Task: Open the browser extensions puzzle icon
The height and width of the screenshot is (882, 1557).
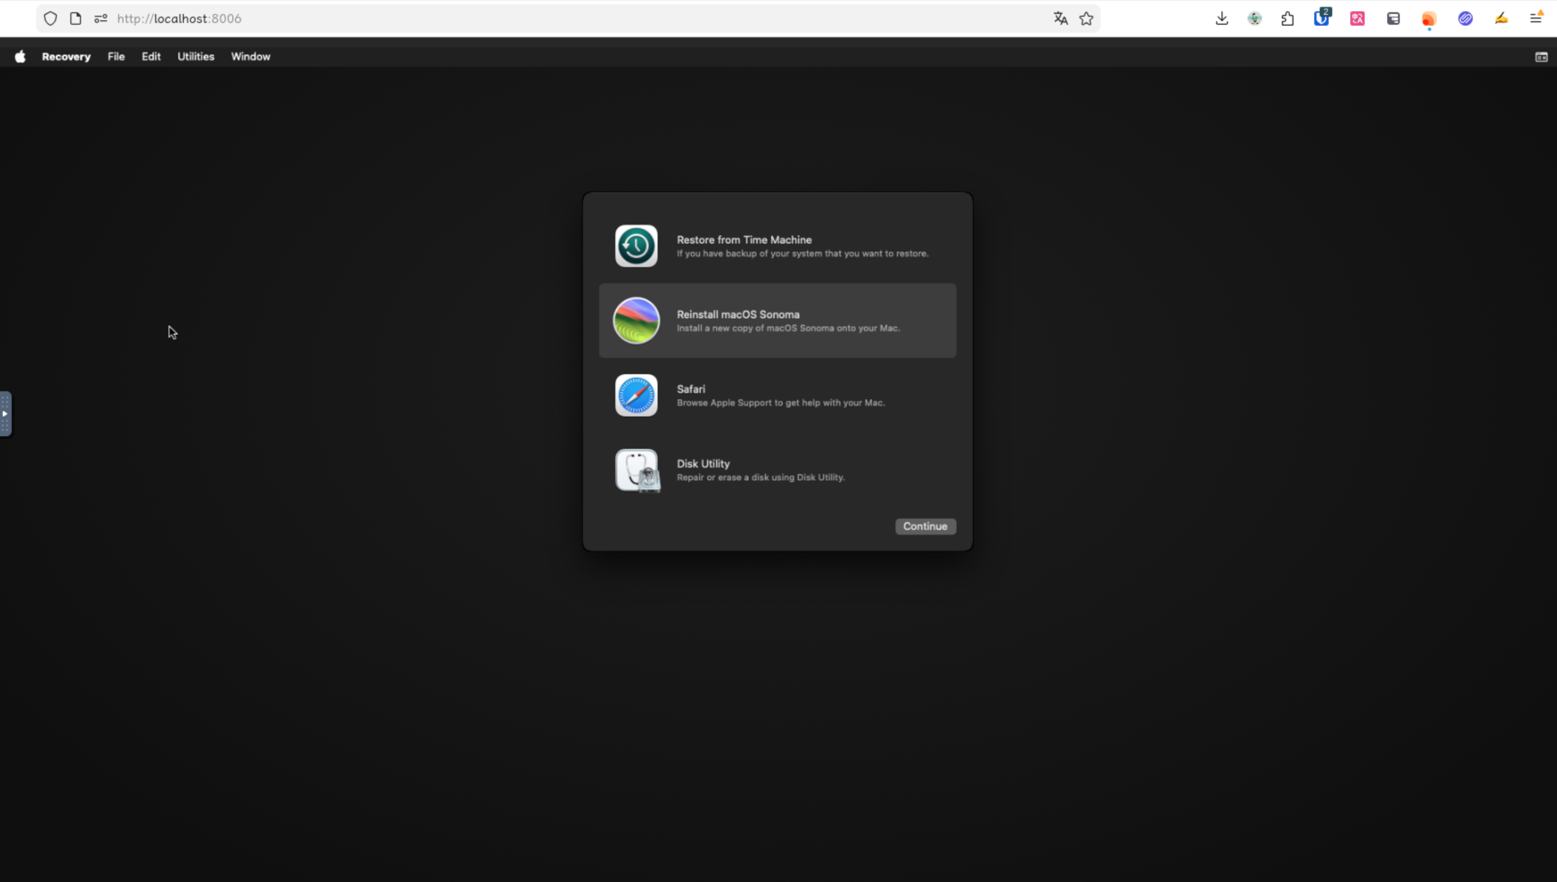Action: click(x=1287, y=19)
